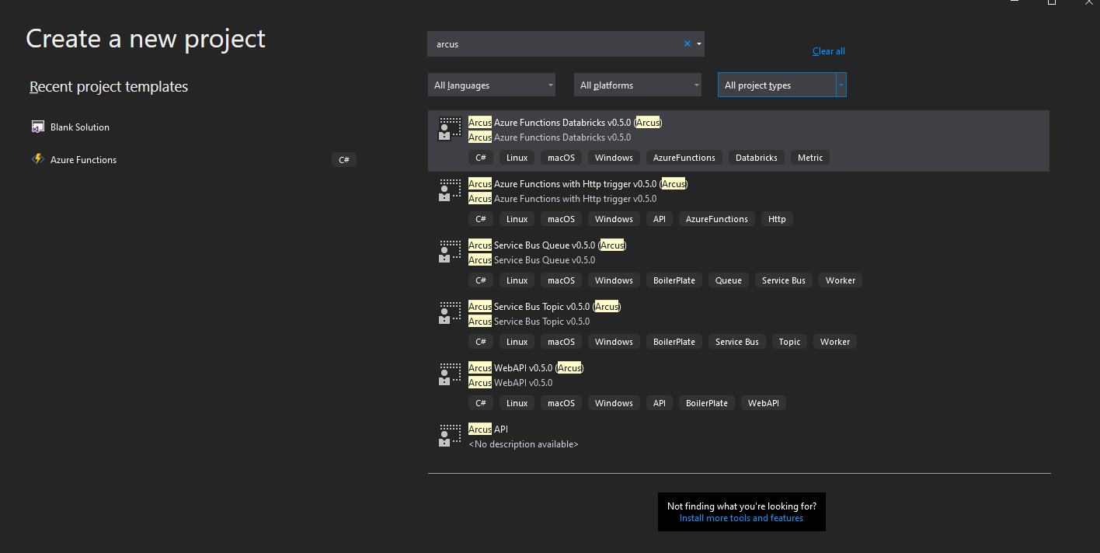The height and width of the screenshot is (553, 1100).
Task: Select Arcus WebAPI v0.5.0 title
Action: pos(526,368)
